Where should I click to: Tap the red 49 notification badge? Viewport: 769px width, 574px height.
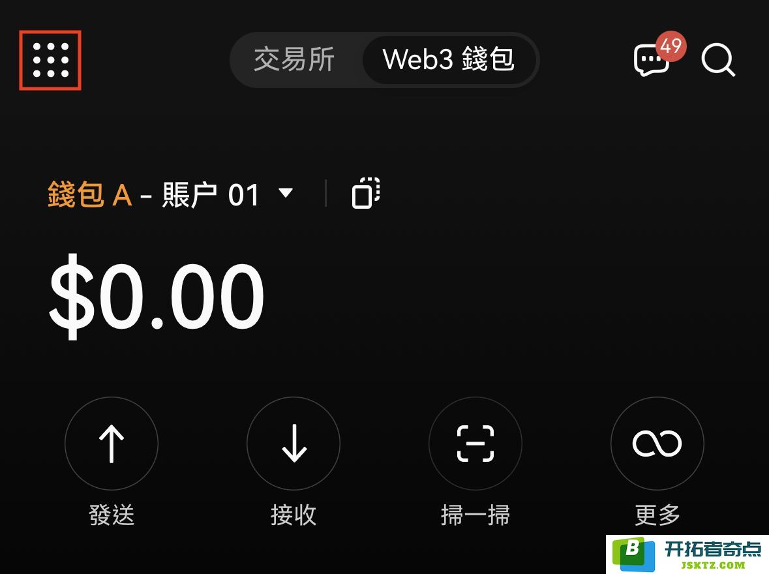point(671,46)
